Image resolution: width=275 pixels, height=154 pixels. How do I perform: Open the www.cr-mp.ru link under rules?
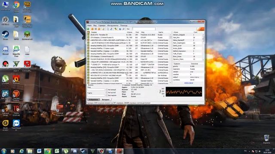pyautogui.click(x=189, y=83)
